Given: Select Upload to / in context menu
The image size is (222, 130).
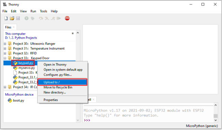Looking at the screenshot, I should coord(63,82).
